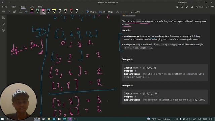The height and width of the screenshot is (121, 215).
Task: Redo the last undone action
Action: tap(9, 12)
